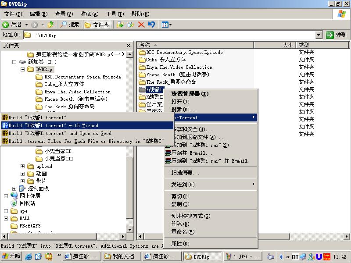Expand the BALL folder node
This screenshot has width=351, height=263.
pyautogui.click(x=6, y=218)
